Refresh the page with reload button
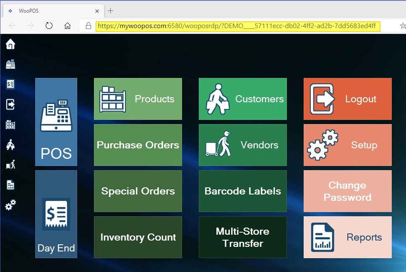 pyautogui.click(x=49, y=26)
